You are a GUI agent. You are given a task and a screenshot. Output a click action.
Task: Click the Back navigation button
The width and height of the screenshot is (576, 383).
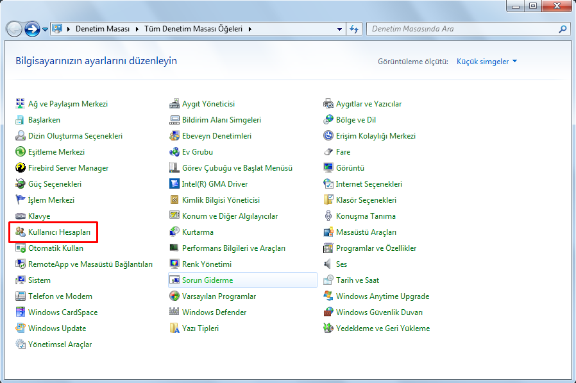pyautogui.click(x=14, y=29)
